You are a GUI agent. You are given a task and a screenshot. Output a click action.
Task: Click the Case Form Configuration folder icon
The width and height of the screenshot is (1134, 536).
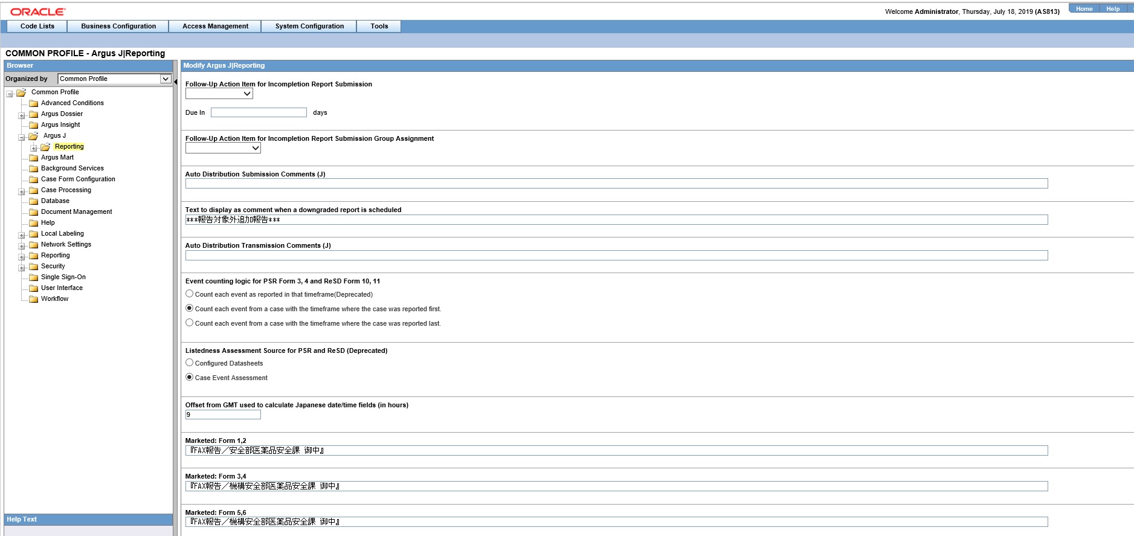coord(34,179)
